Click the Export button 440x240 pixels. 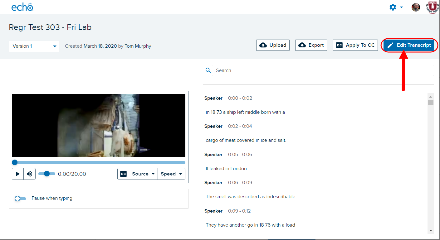coord(311,45)
